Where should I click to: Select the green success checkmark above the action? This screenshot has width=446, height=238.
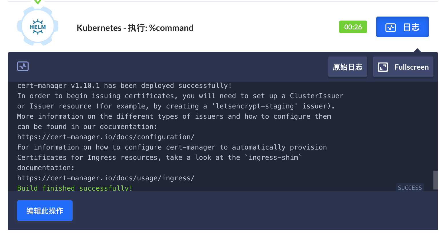[37, 2]
